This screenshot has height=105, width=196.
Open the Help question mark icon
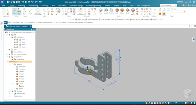pyautogui.click(x=189, y=5)
